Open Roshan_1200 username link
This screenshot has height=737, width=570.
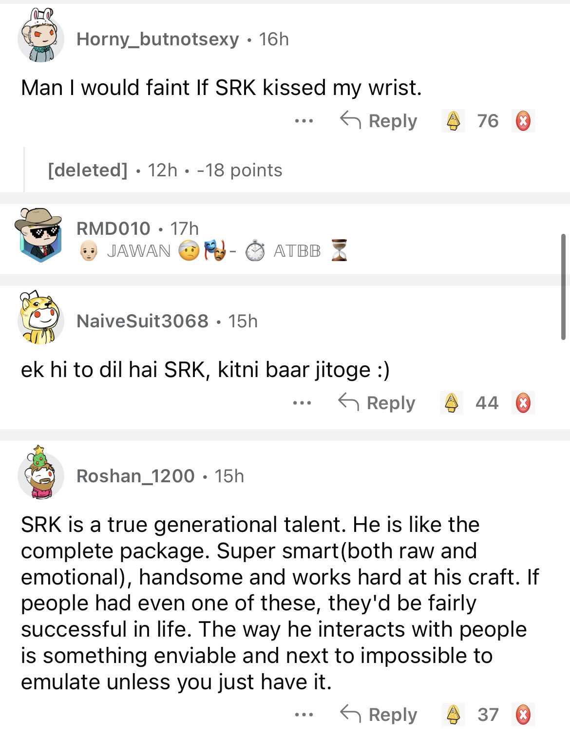coord(135,476)
